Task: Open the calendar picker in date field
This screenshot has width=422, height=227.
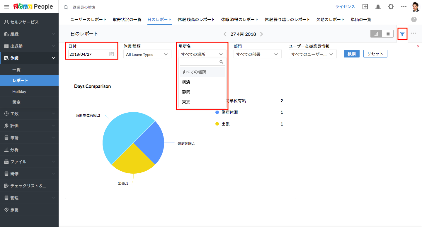Action: (112, 54)
